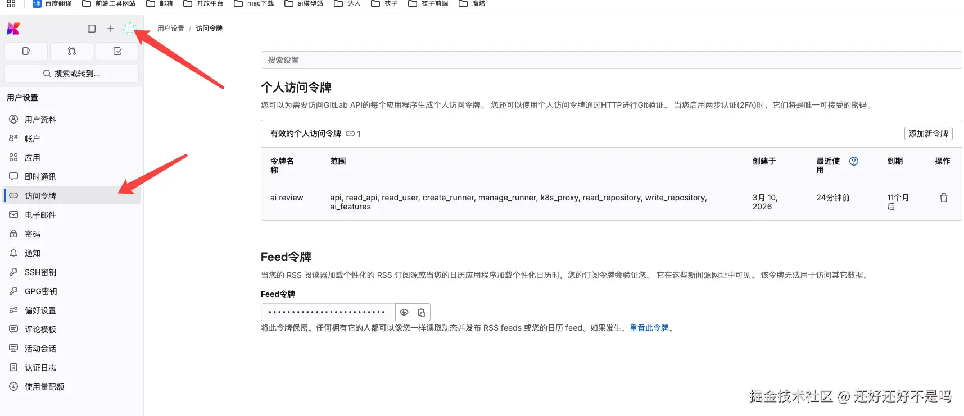
Task: Click the 到期 column header
Action: (895, 161)
